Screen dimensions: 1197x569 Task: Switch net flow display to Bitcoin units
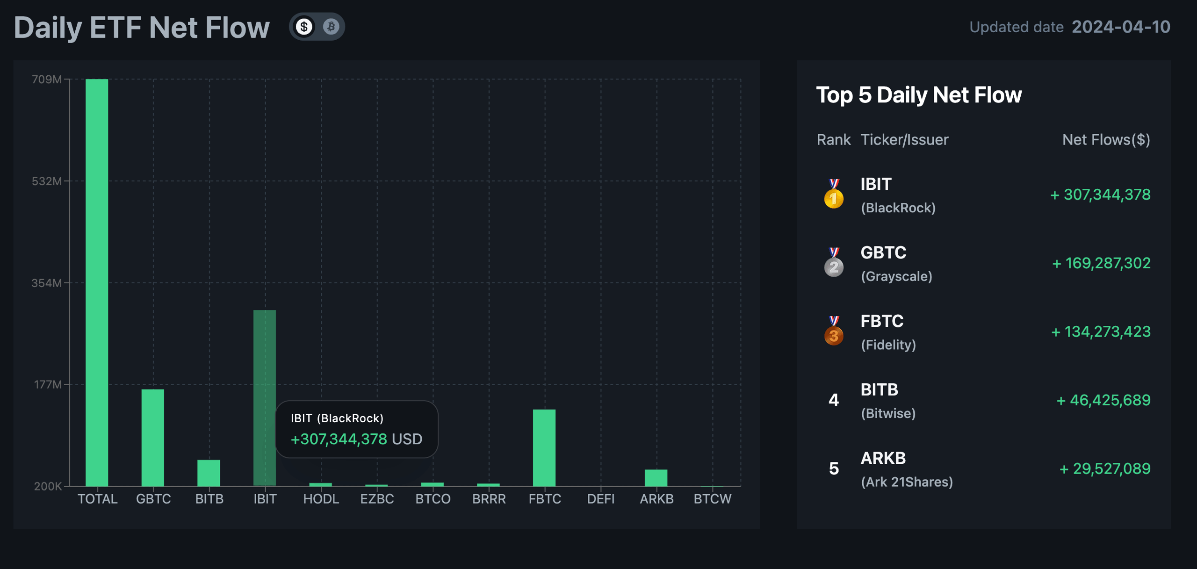point(331,27)
